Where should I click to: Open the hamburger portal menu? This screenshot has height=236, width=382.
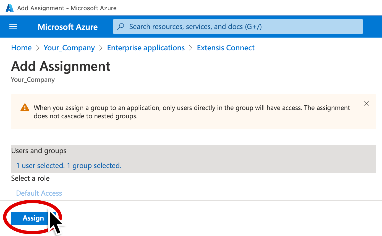[13, 27]
